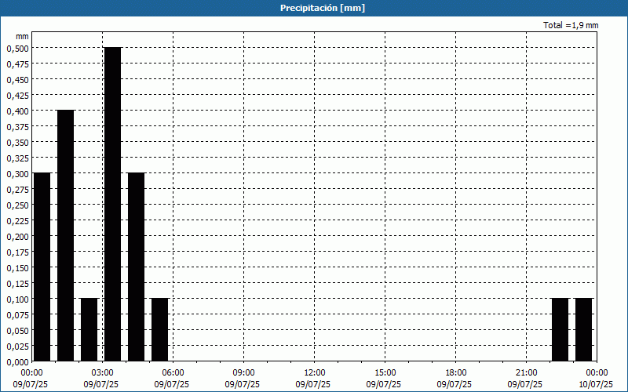Pick the 0,275 axis tick label
Screen dimensions: 628x392
(17, 189)
